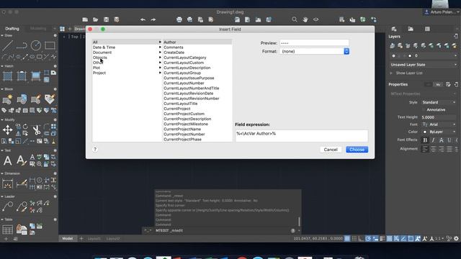Click the ByLayer color swatch
461x259 pixels.
[x=425, y=132]
